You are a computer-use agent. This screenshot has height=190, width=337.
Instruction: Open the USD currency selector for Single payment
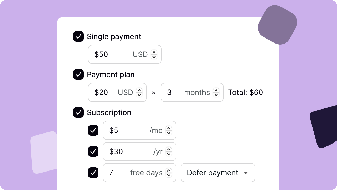145,54
